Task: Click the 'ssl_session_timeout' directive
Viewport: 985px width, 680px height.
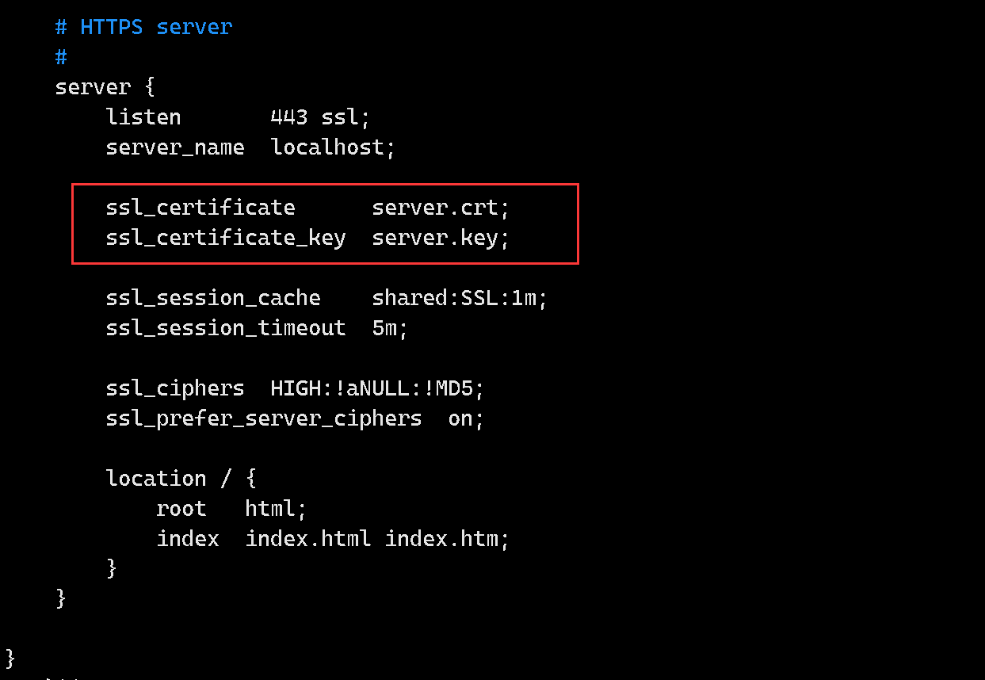Action: click(x=226, y=328)
